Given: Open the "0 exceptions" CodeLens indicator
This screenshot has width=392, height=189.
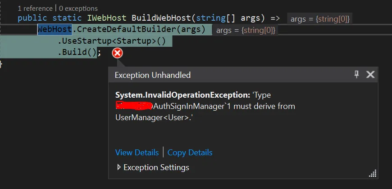Looking at the screenshot, I should [78, 8].
